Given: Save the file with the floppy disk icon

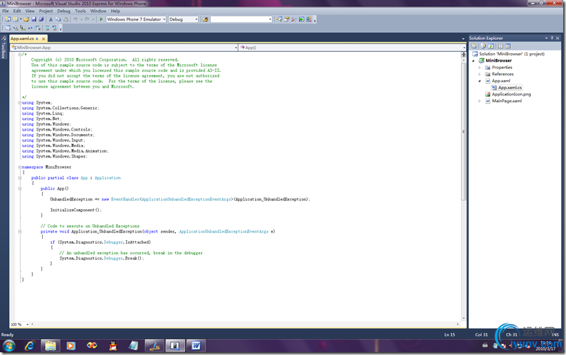Looking at the screenshot, I should 34,19.
